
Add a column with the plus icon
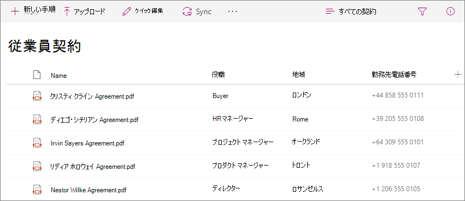[x=458, y=75]
